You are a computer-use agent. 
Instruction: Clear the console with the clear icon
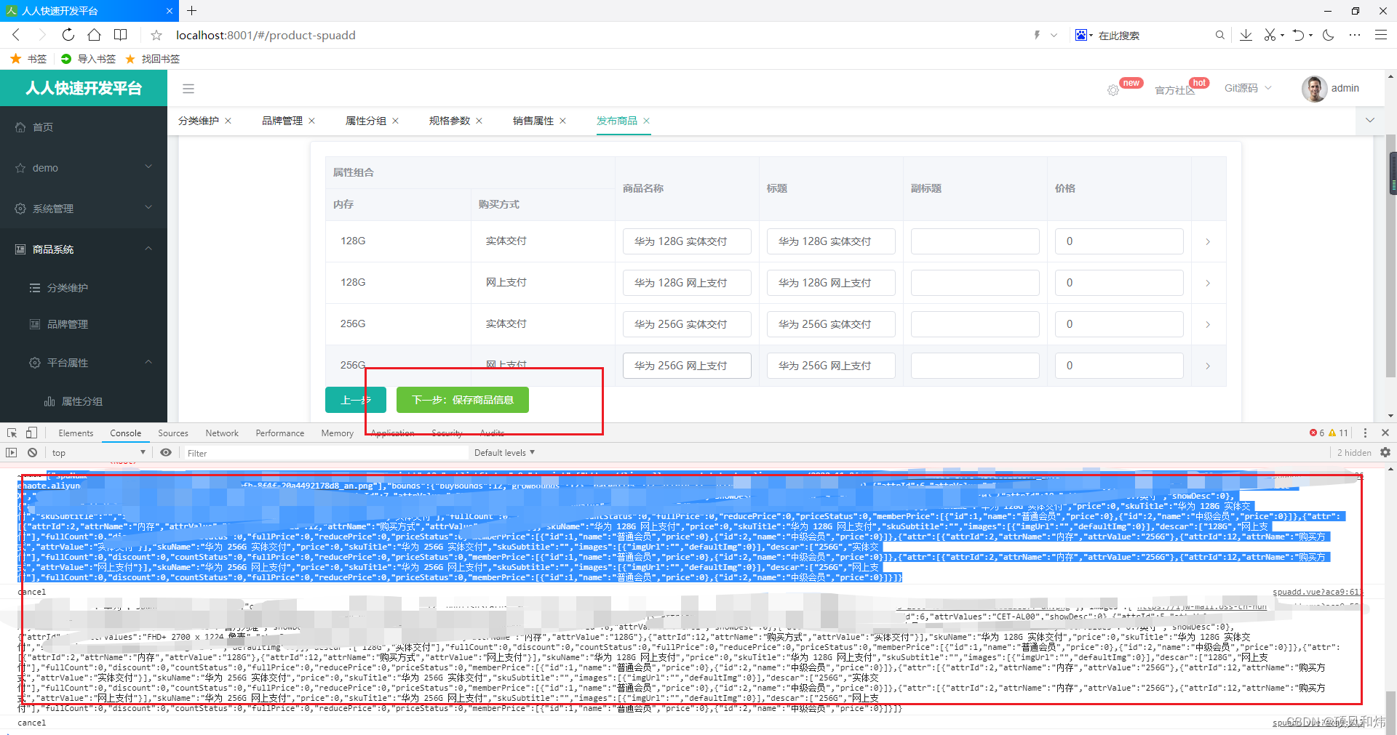[32, 452]
